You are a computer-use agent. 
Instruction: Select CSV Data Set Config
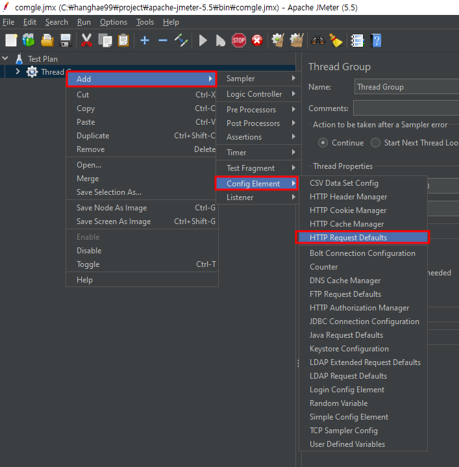[x=363, y=183]
